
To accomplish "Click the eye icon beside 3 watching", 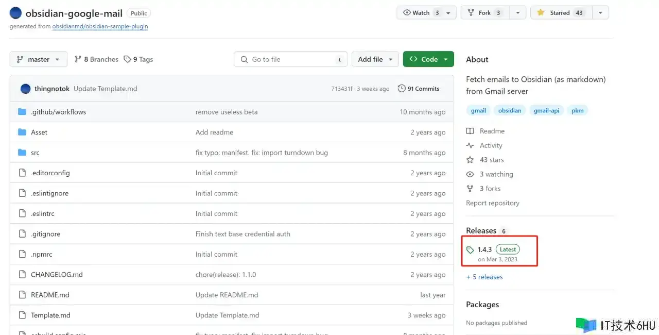I will pos(470,174).
